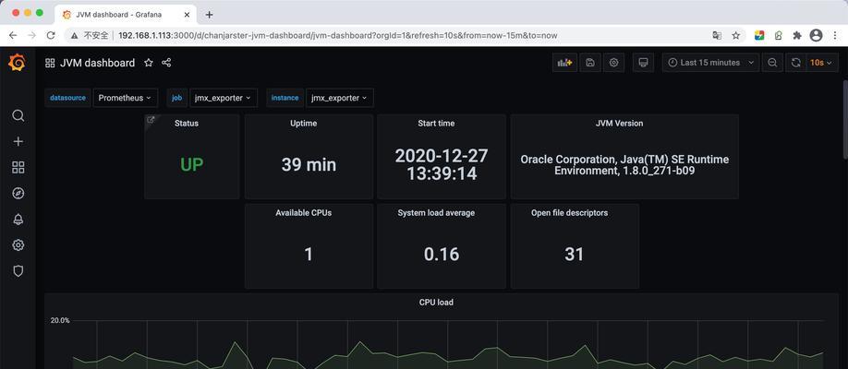Click the not secure warning icon

click(74, 35)
